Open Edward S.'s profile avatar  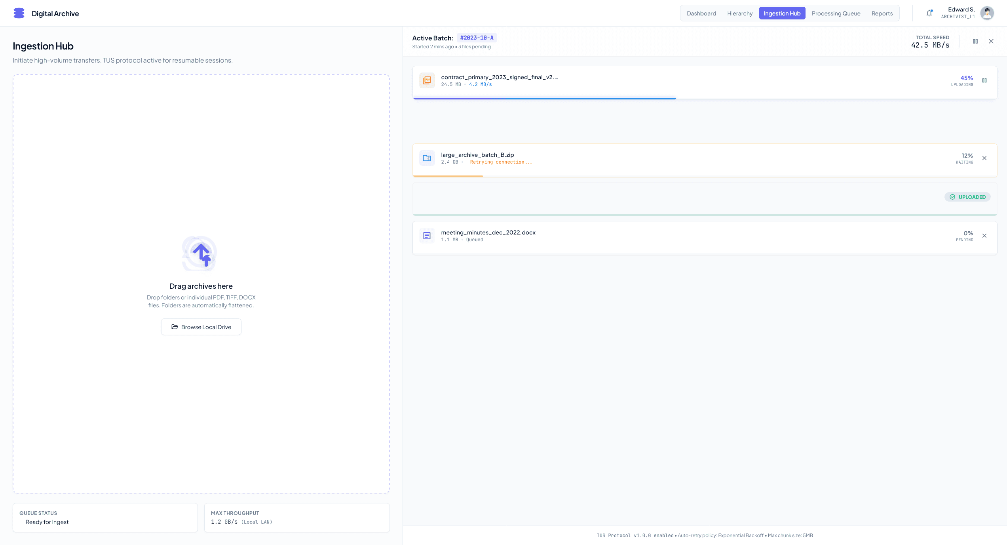click(x=987, y=13)
